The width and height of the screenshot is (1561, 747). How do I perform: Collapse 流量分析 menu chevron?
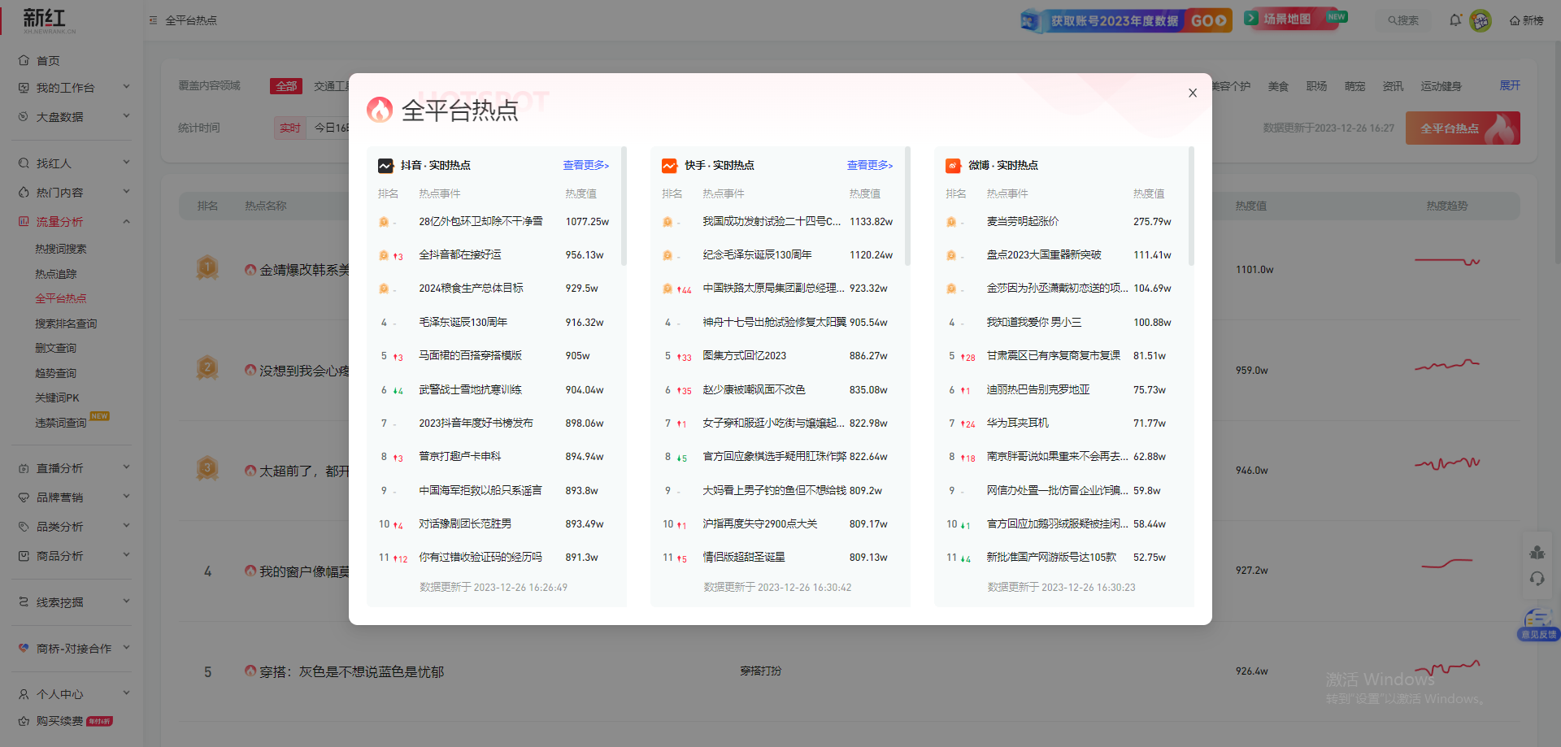pos(126,221)
